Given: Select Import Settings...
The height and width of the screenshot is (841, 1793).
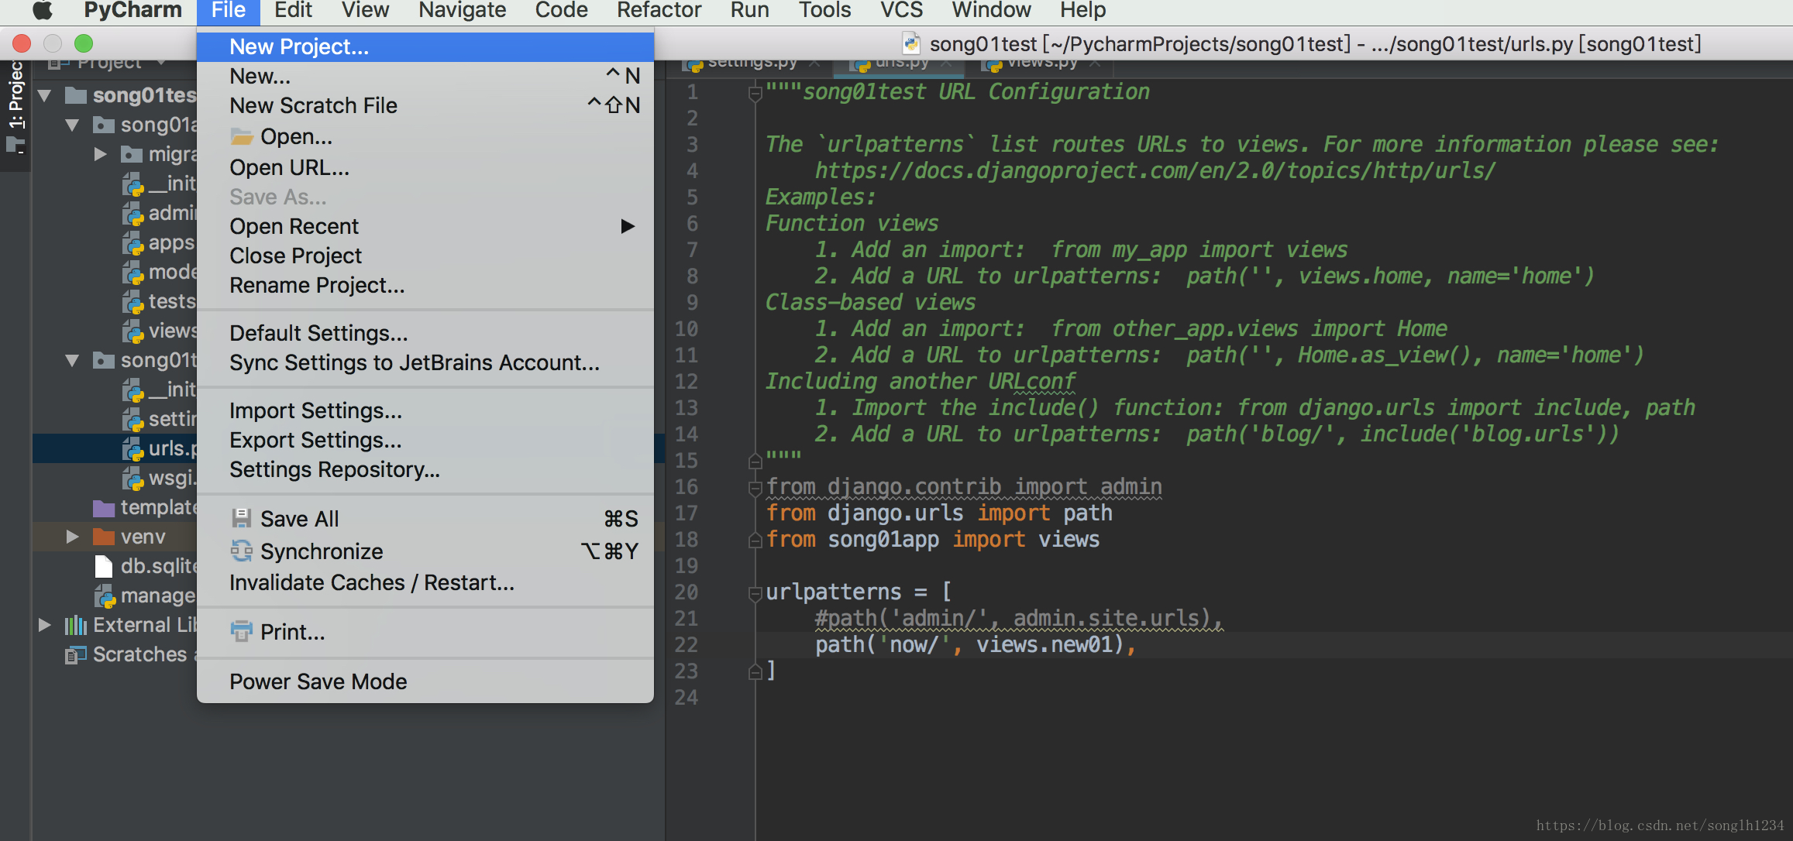Looking at the screenshot, I should click(x=425, y=410).
